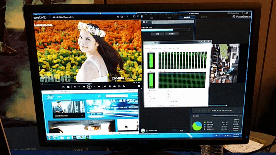This screenshot has height=155, width=276.
Task: Click the Intel logo on the webpage
Action: point(50,97)
